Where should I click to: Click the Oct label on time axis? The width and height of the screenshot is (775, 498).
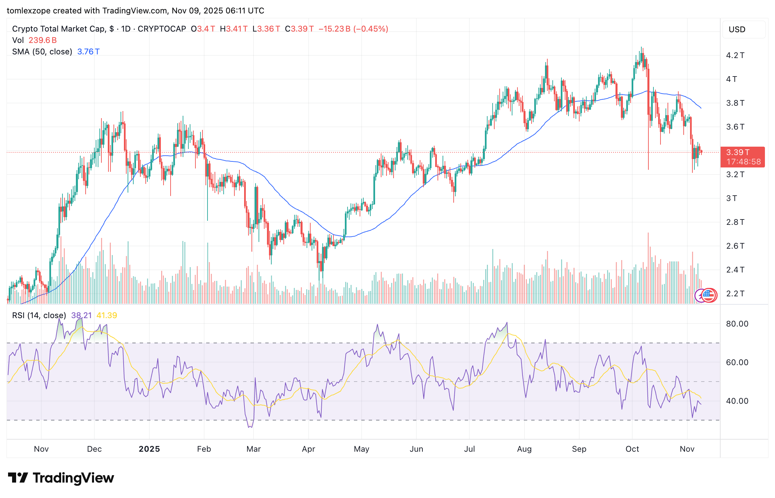[632, 449]
